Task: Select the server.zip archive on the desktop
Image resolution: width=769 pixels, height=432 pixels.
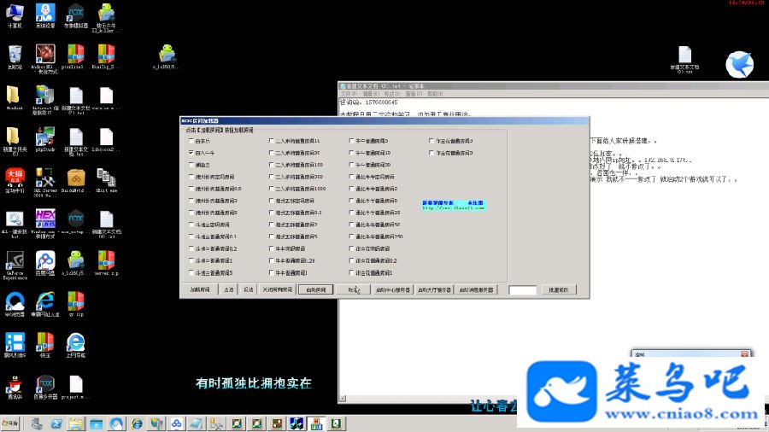Action: click(x=106, y=264)
